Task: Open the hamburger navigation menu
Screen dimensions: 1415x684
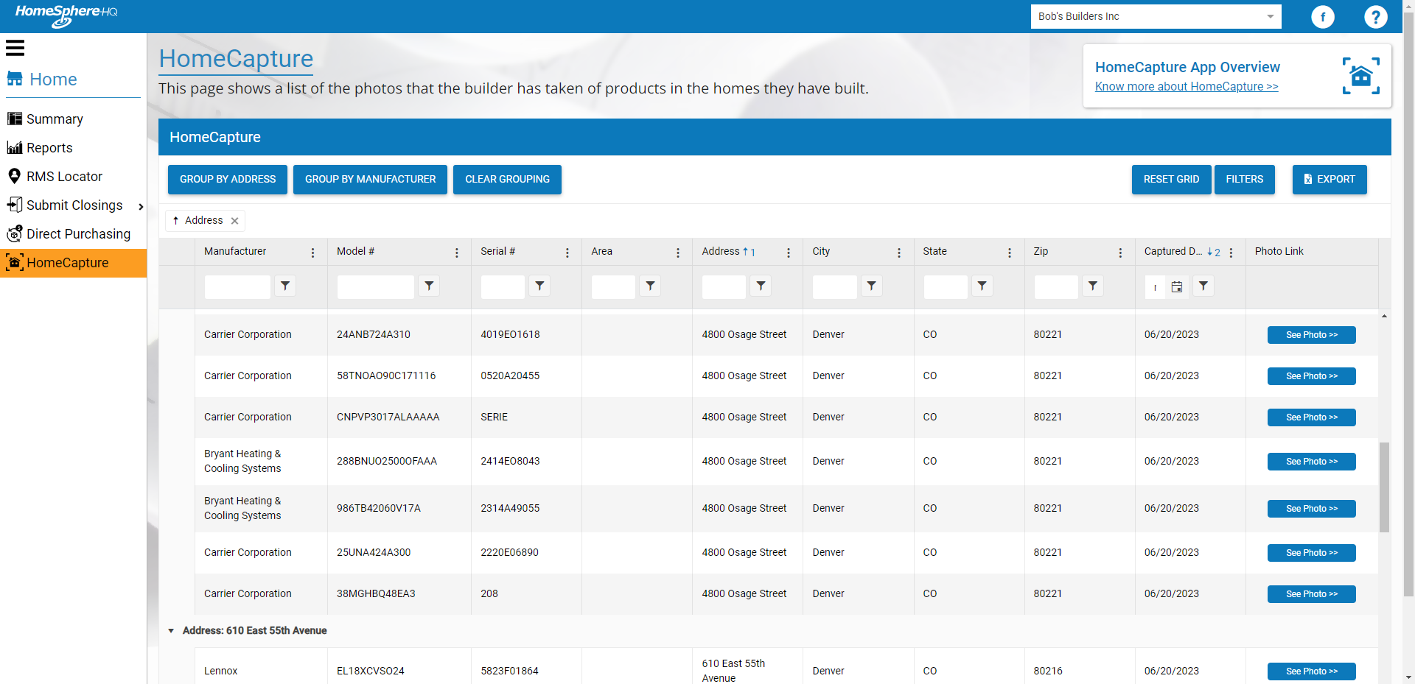Action: click(15, 49)
